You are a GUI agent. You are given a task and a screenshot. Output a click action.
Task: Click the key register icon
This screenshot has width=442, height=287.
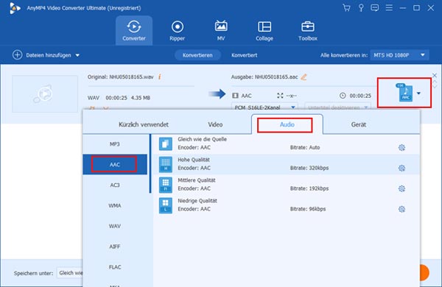[361, 8]
